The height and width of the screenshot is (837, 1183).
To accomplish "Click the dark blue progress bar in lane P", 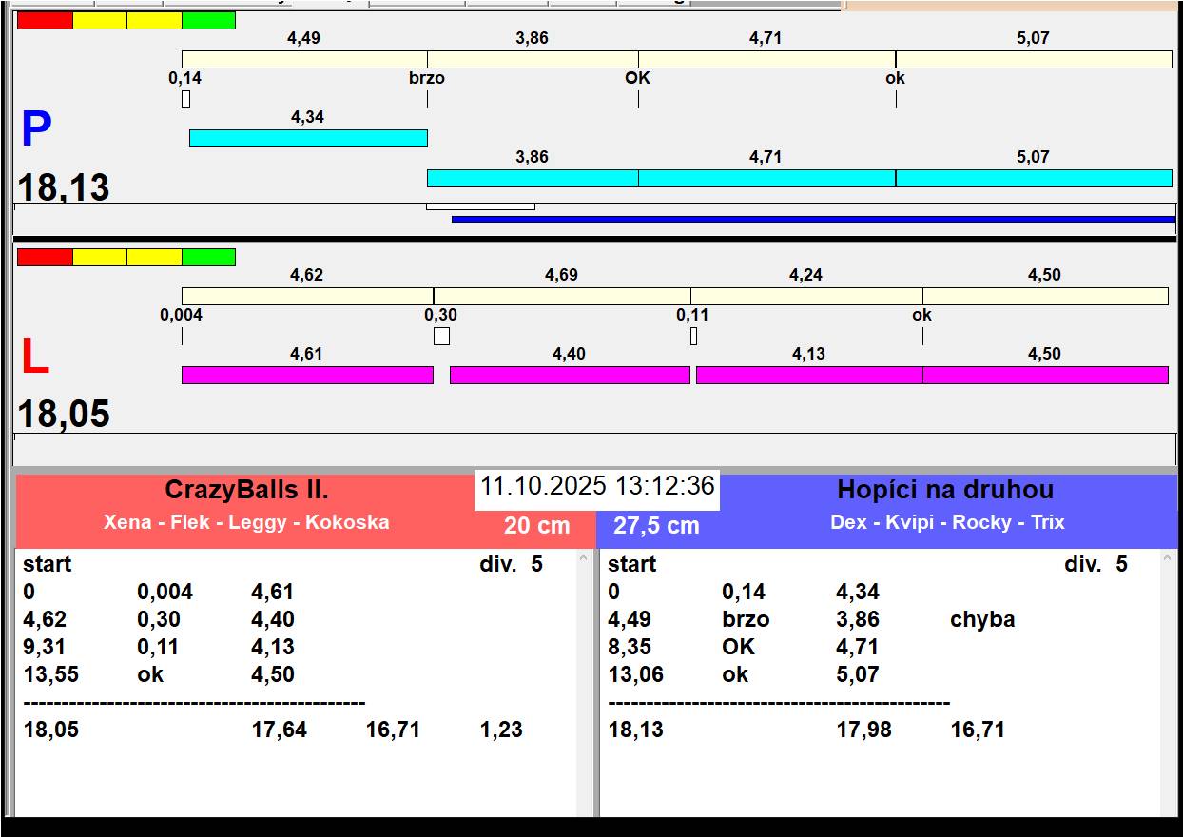I will point(813,219).
